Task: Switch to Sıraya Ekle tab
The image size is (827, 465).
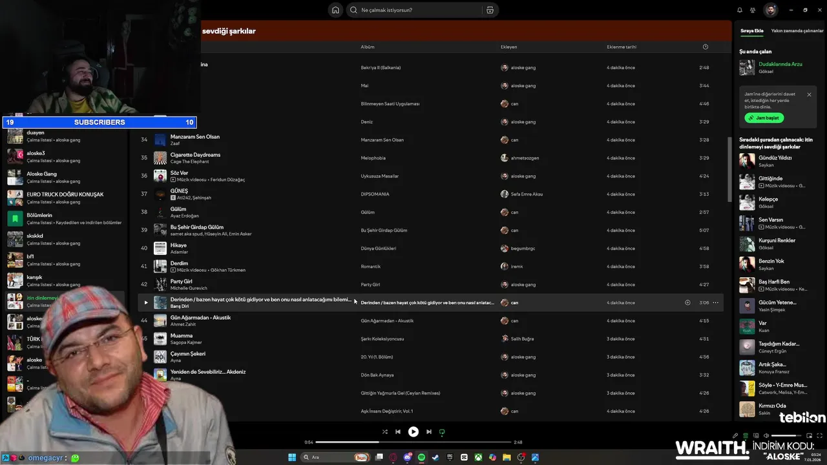Action: [x=751, y=30]
